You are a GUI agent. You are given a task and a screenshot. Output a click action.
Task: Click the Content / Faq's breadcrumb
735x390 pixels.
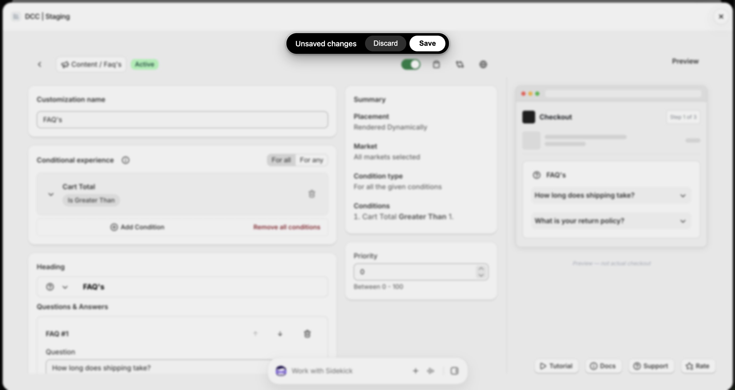[x=91, y=64]
